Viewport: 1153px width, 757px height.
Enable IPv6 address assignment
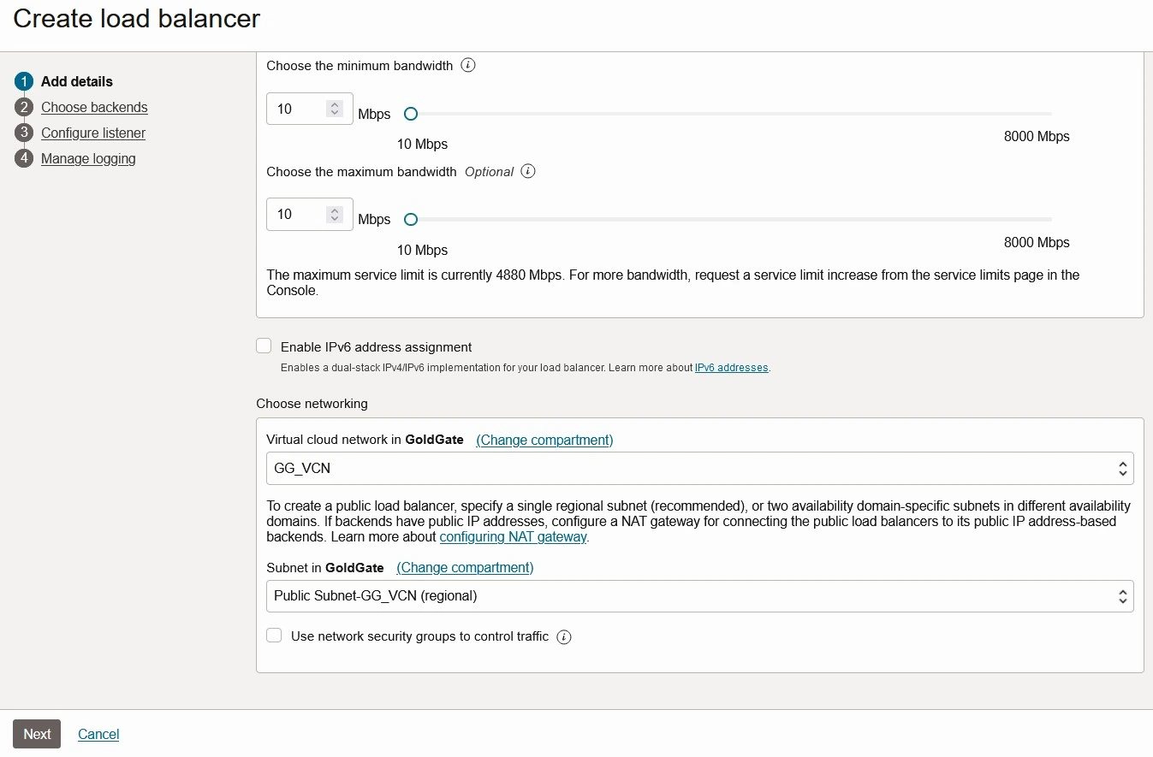(x=264, y=346)
